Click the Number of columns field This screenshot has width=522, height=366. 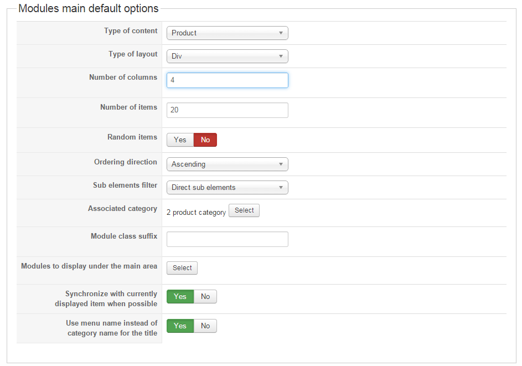tap(227, 80)
